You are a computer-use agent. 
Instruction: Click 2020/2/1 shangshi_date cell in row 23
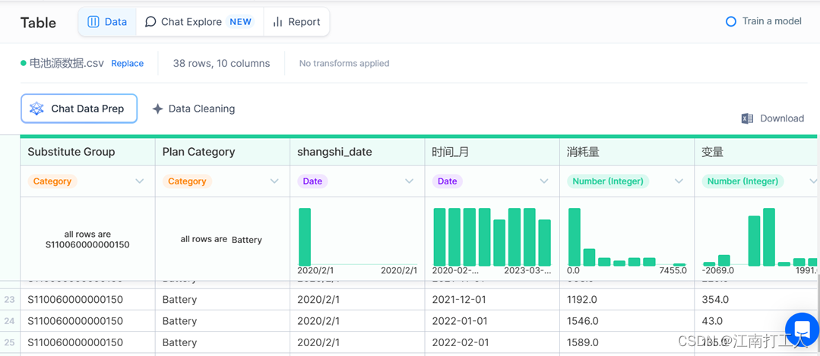click(358, 300)
